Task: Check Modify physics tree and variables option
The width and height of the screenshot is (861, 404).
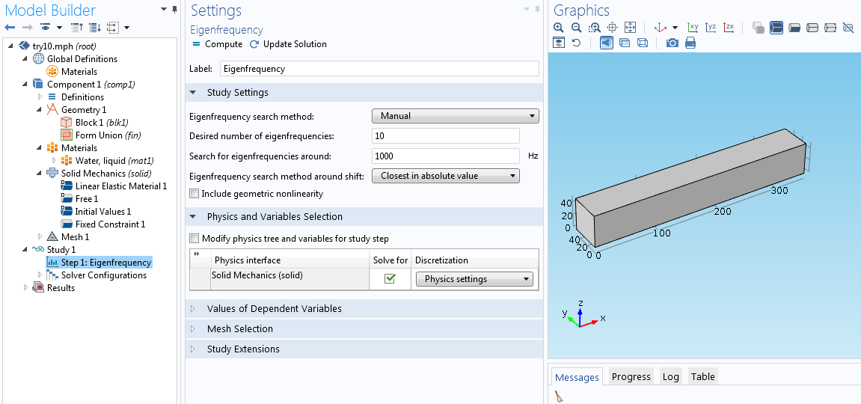Action: (194, 239)
